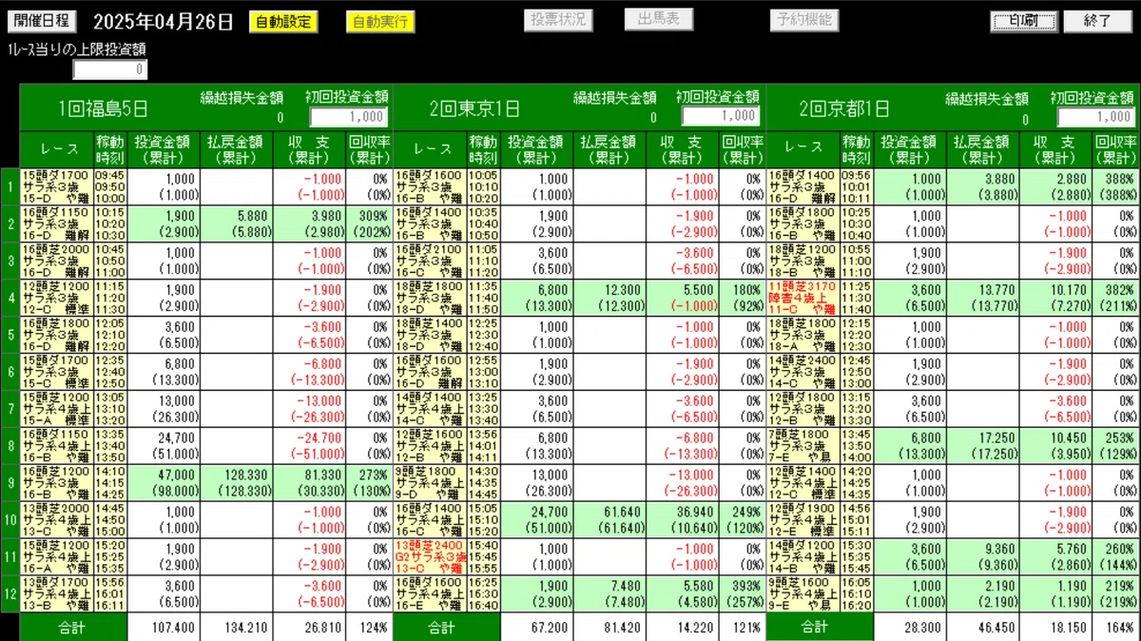Select the 1回福島5日 venue header

[103, 107]
